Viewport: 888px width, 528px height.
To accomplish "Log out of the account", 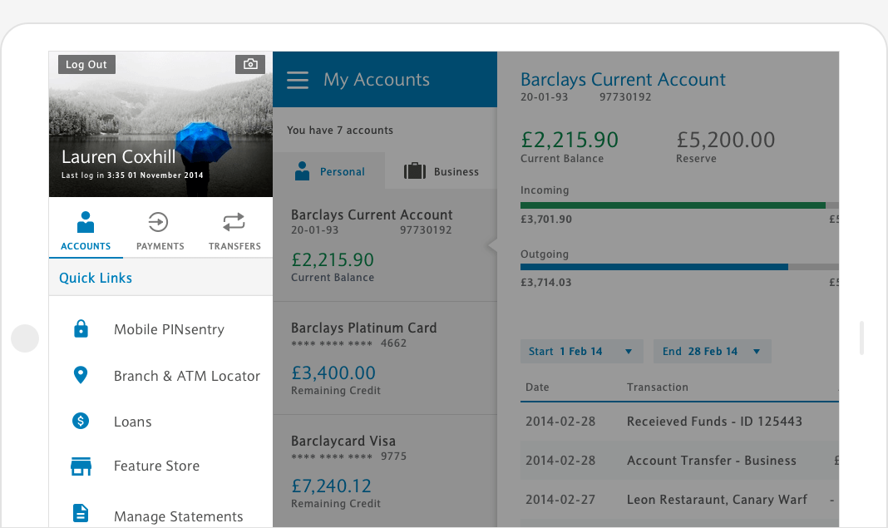I will coord(86,65).
